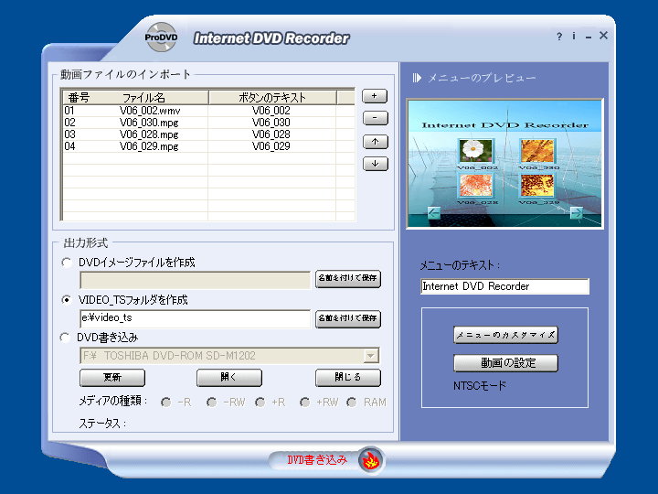The image size is (658, 494).
Task: Click button text cell V06_030
Action: [271, 123]
